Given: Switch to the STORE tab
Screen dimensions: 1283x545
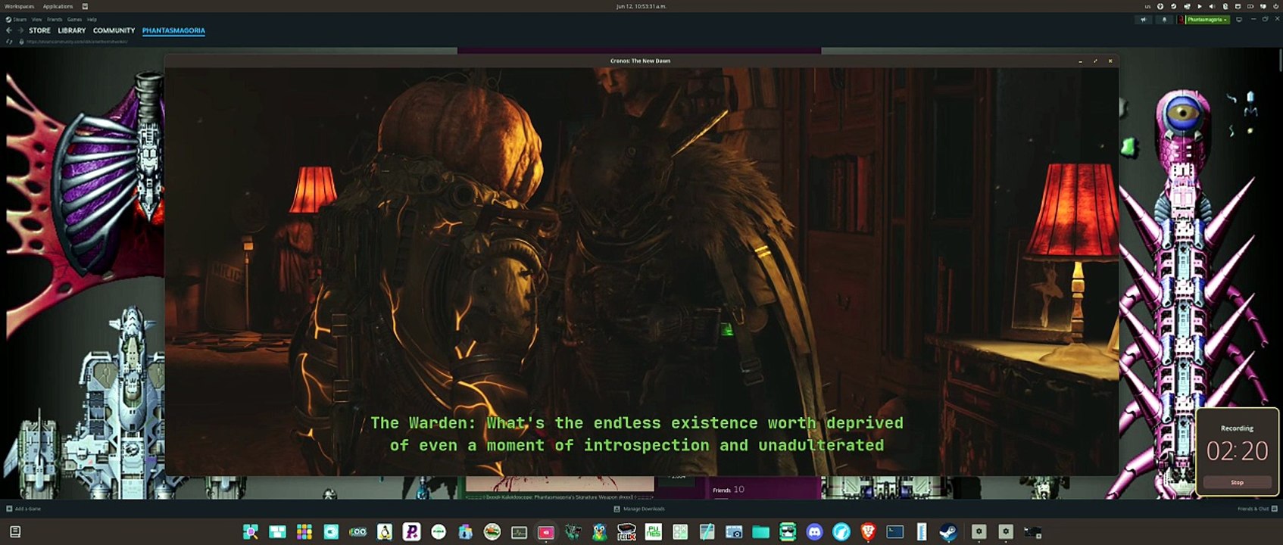Looking at the screenshot, I should pyautogui.click(x=39, y=31).
